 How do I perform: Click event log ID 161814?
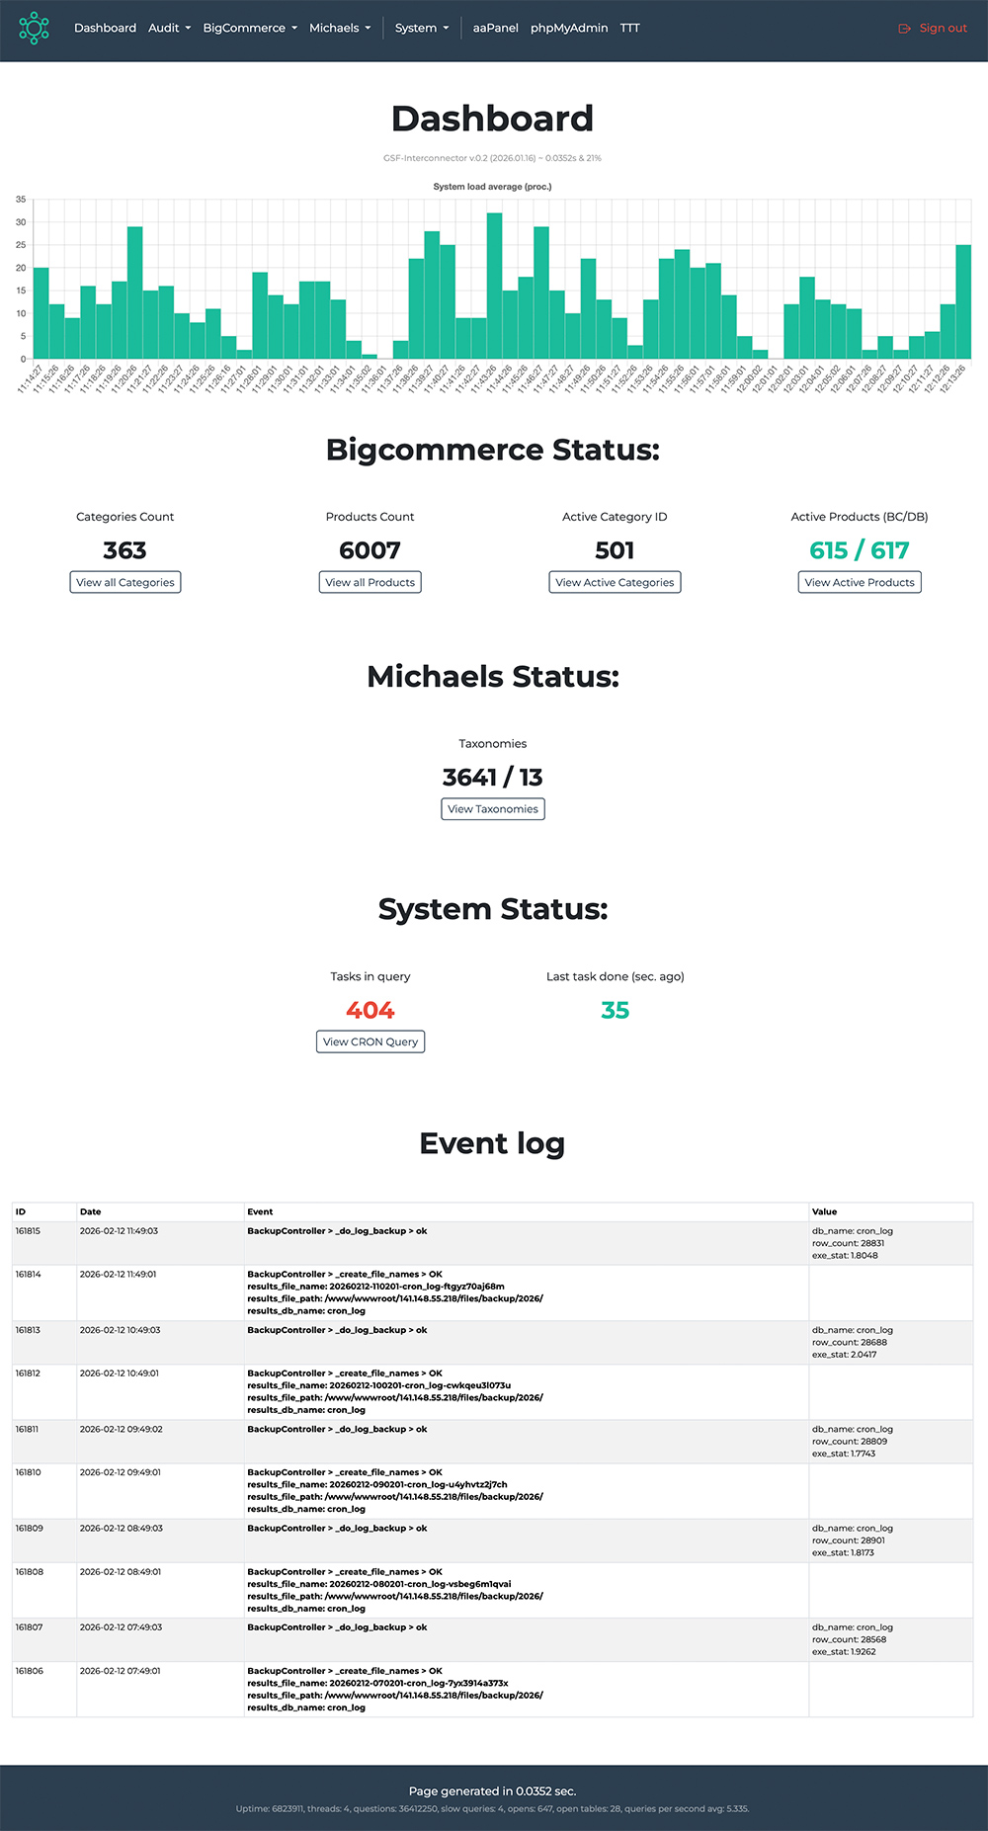click(28, 1275)
